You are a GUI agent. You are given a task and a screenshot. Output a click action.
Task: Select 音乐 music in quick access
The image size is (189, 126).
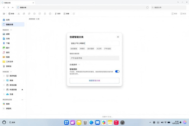[8, 52]
